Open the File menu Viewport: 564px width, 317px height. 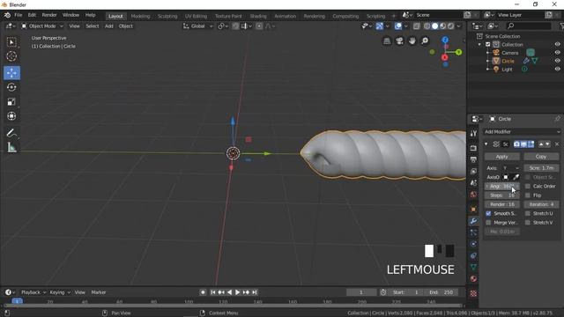(18, 15)
